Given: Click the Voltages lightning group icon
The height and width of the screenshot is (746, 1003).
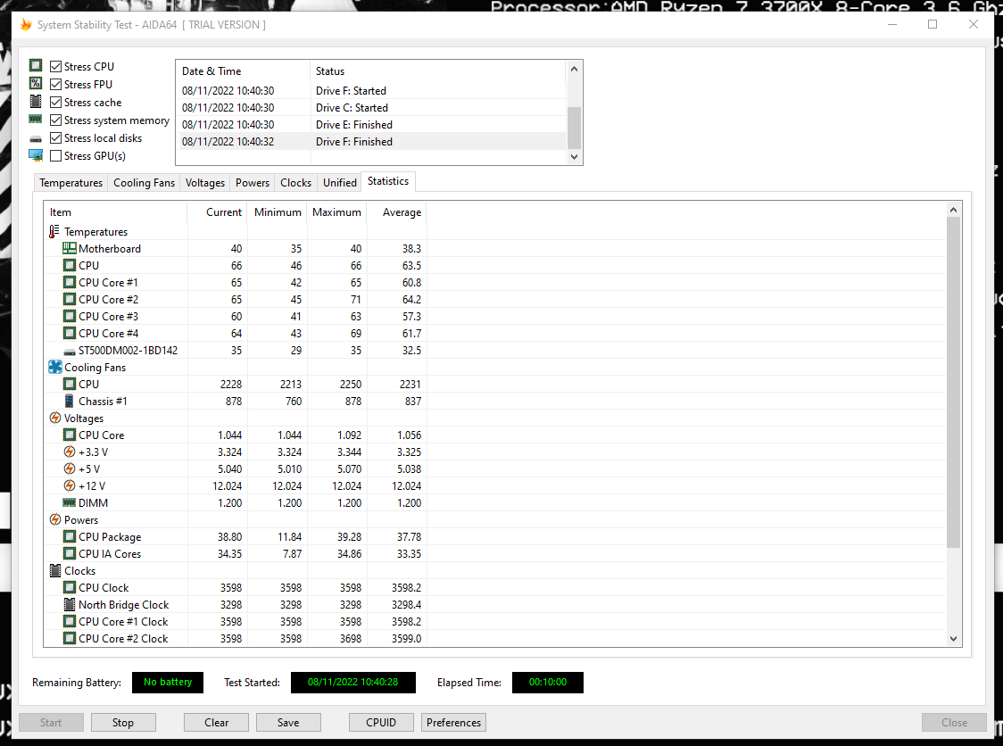Looking at the screenshot, I should (55, 417).
